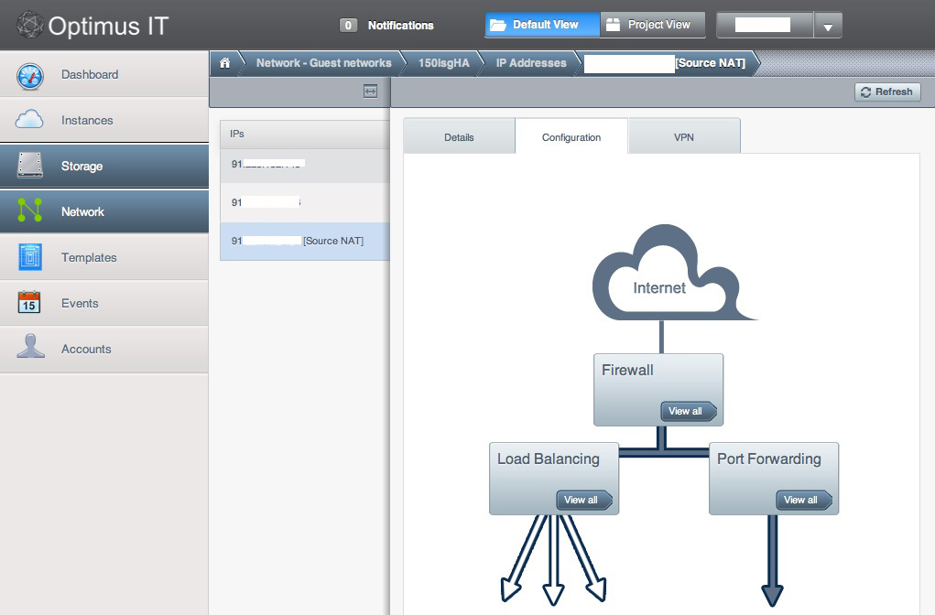Click the Events calendar icon
935x615 pixels.
[x=30, y=303]
